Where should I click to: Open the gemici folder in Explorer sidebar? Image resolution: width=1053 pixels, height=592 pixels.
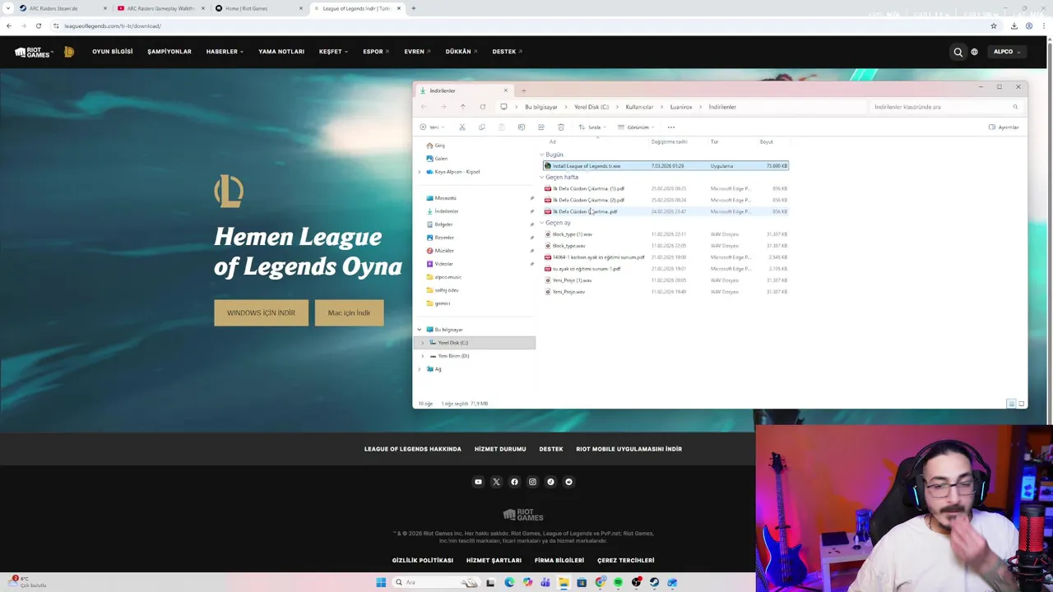tap(443, 303)
